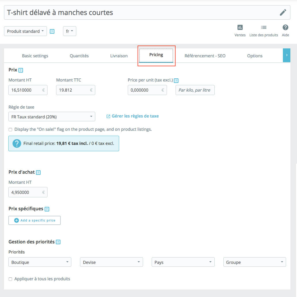Viewport: 297px width, 297px height.
Task: Open Liste des produits list icon
Action: click(264, 28)
